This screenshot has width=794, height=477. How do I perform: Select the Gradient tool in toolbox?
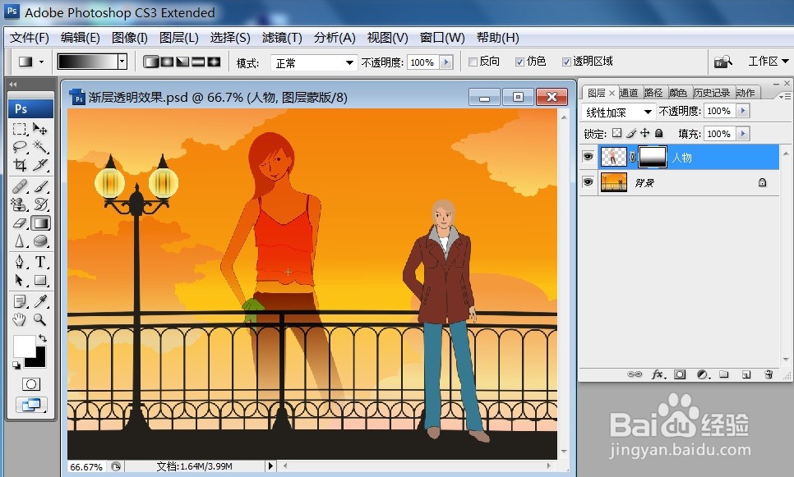[x=40, y=222]
